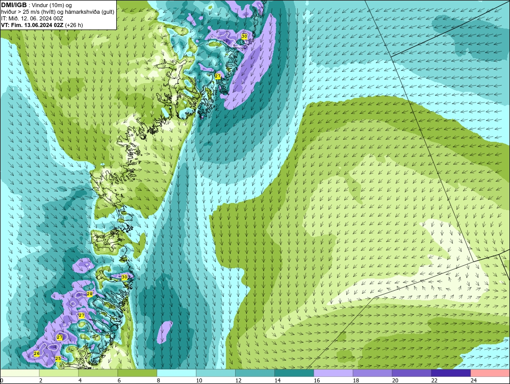The height and width of the screenshot is (384, 510).
Task: Click the "IT: Mið. 12. 06. 2024 00Z" line
Action: pos(32,18)
